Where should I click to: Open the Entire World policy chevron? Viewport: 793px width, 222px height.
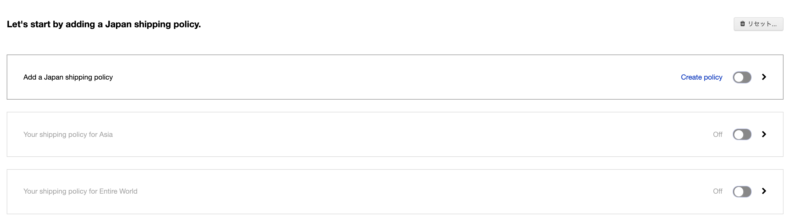tap(764, 191)
